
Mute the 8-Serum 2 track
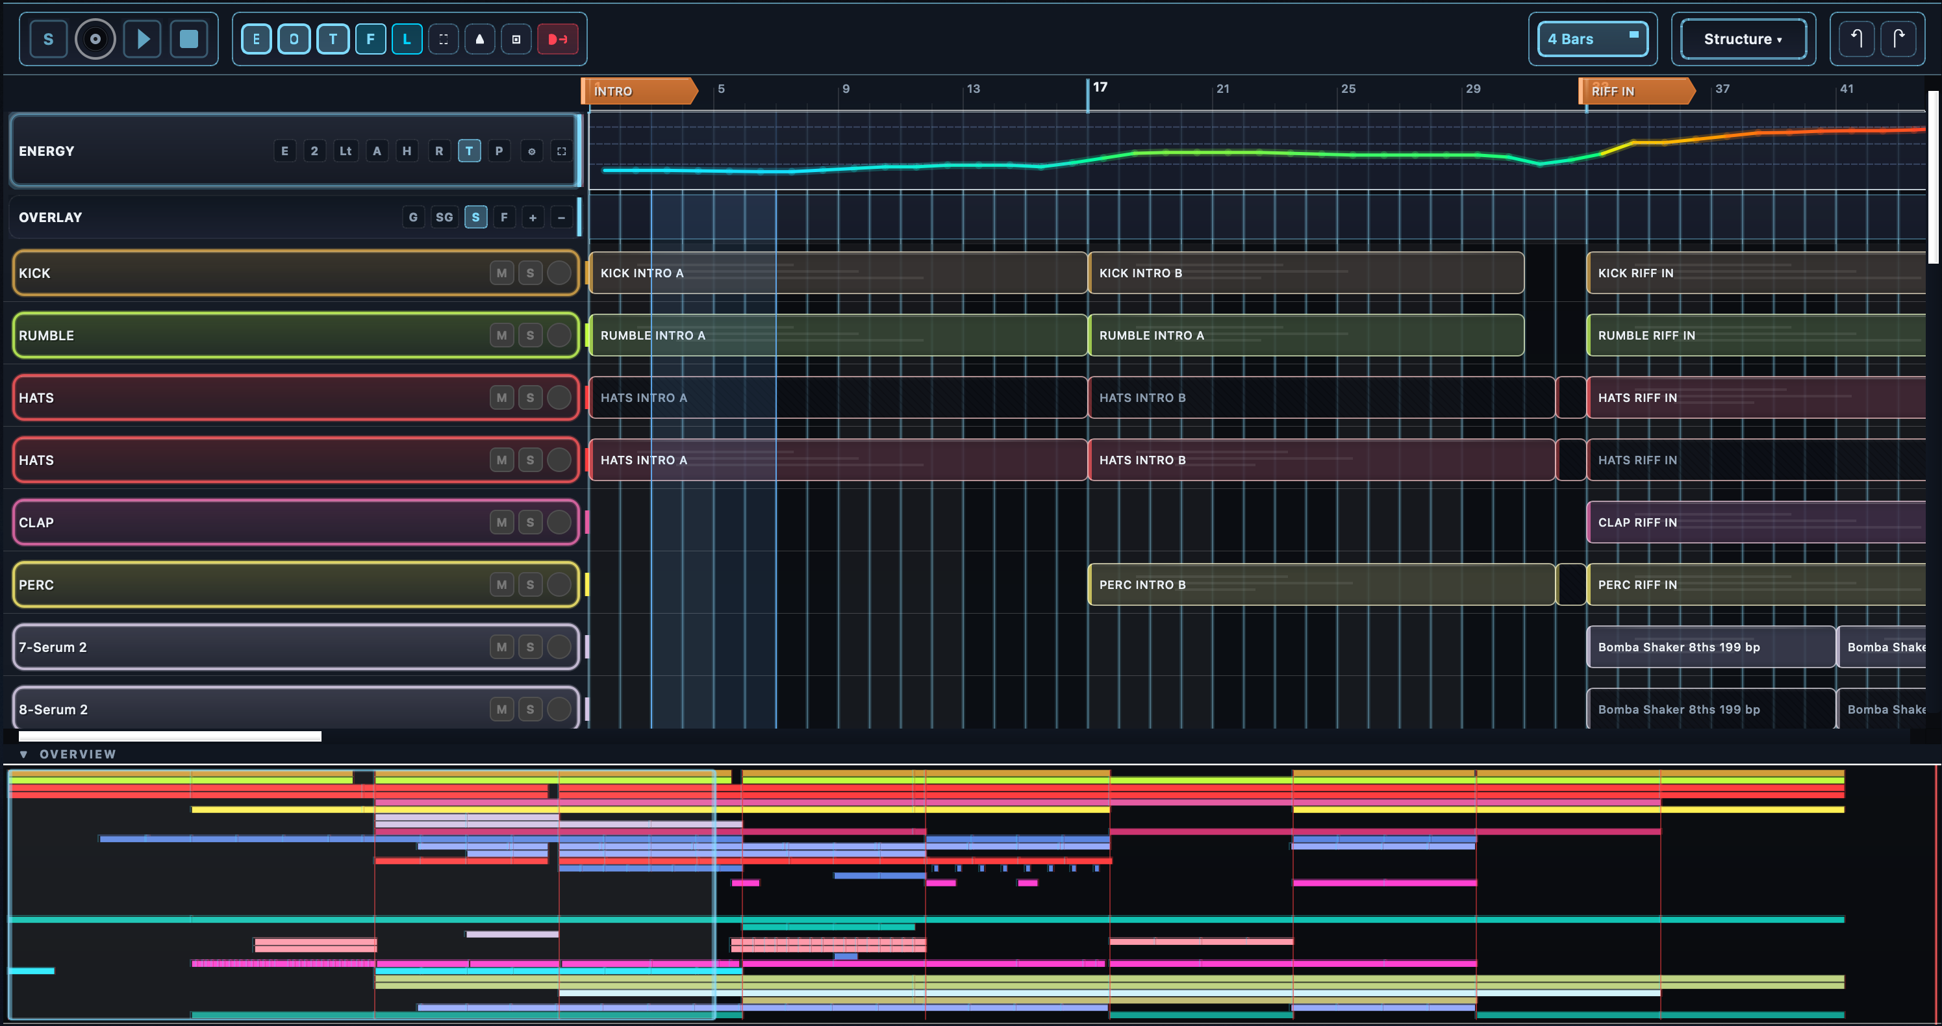pyautogui.click(x=502, y=709)
